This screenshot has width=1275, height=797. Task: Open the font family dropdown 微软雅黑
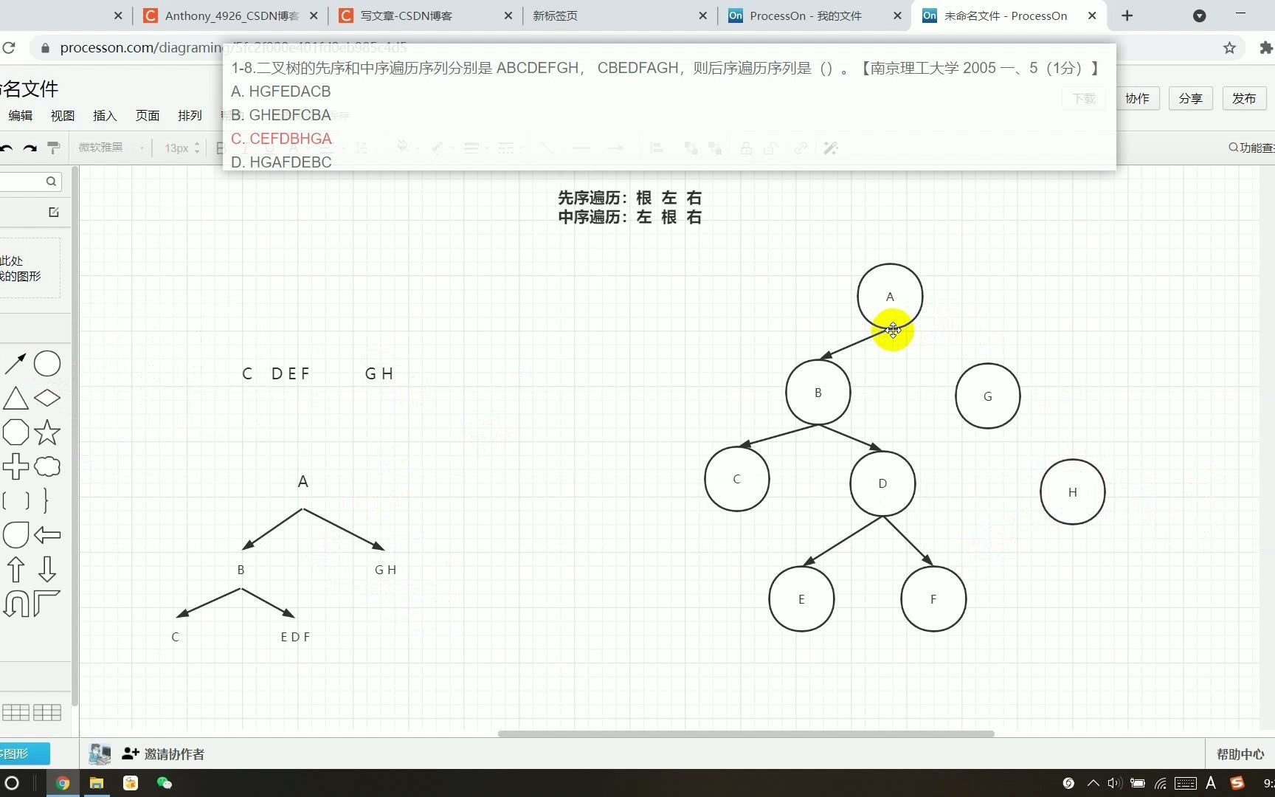(111, 148)
